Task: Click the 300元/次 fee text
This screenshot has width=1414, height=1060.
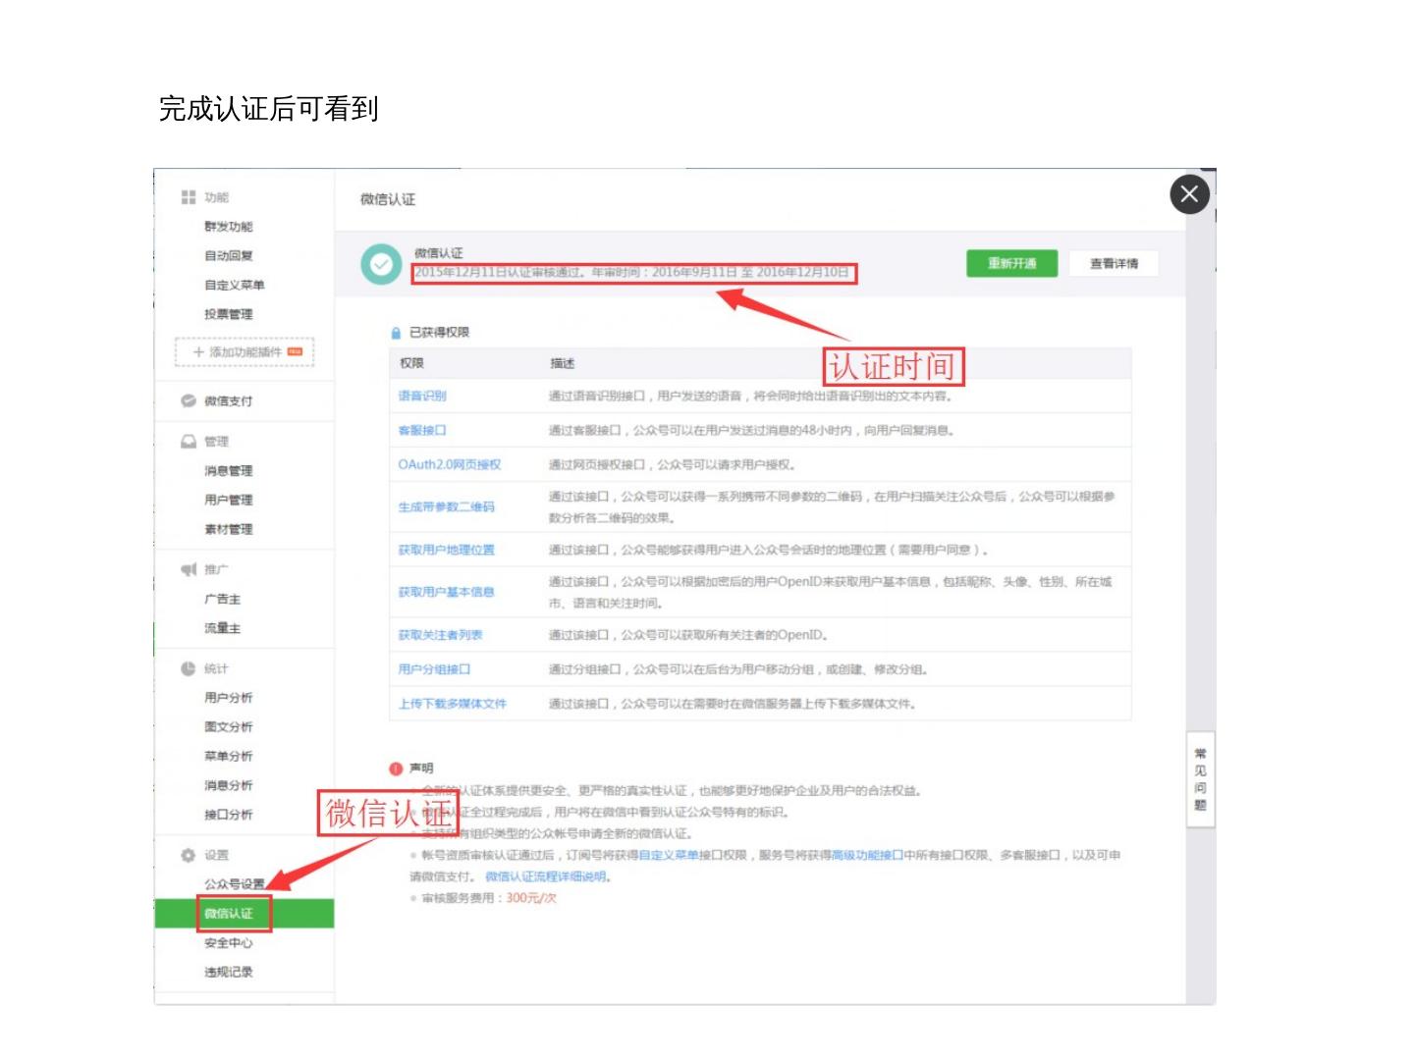Action: (x=531, y=898)
